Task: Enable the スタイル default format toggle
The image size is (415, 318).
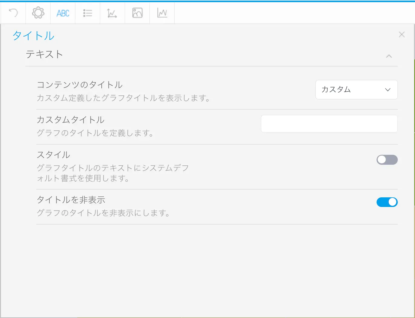Action: tap(387, 160)
